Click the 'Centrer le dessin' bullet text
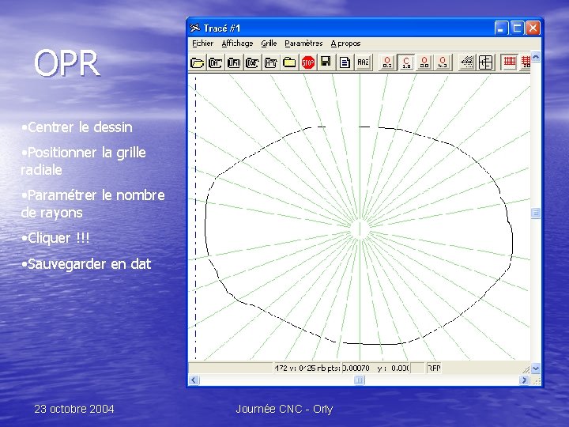Image resolution: width=569 pixels, height=427 pixels. (80, 127)
